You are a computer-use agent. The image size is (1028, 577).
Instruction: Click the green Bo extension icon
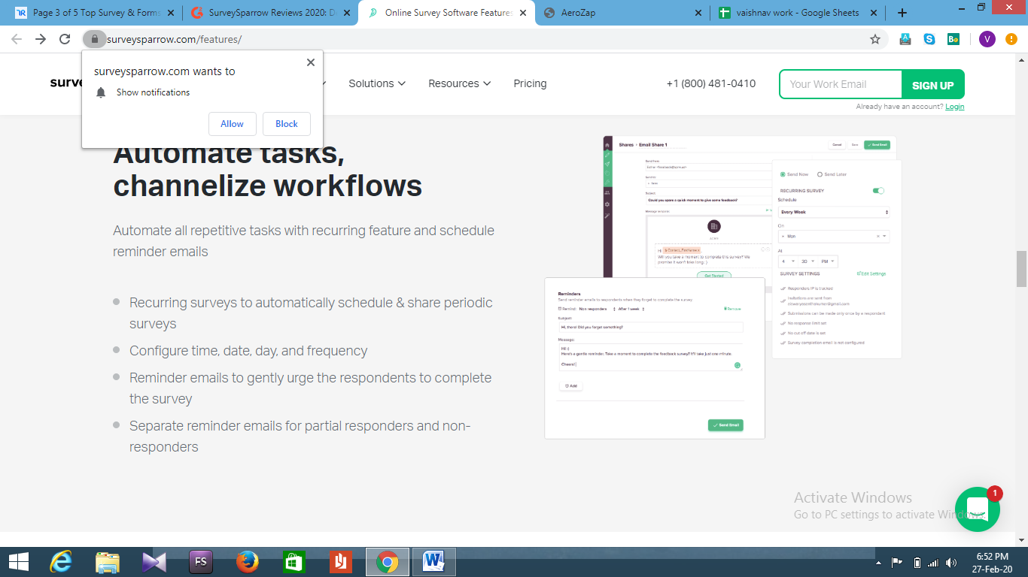(x=953, y=39)
